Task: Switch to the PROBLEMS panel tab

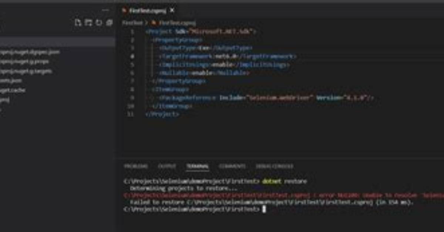Action: point(135,167)
